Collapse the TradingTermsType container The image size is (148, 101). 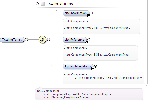(37, 4)
